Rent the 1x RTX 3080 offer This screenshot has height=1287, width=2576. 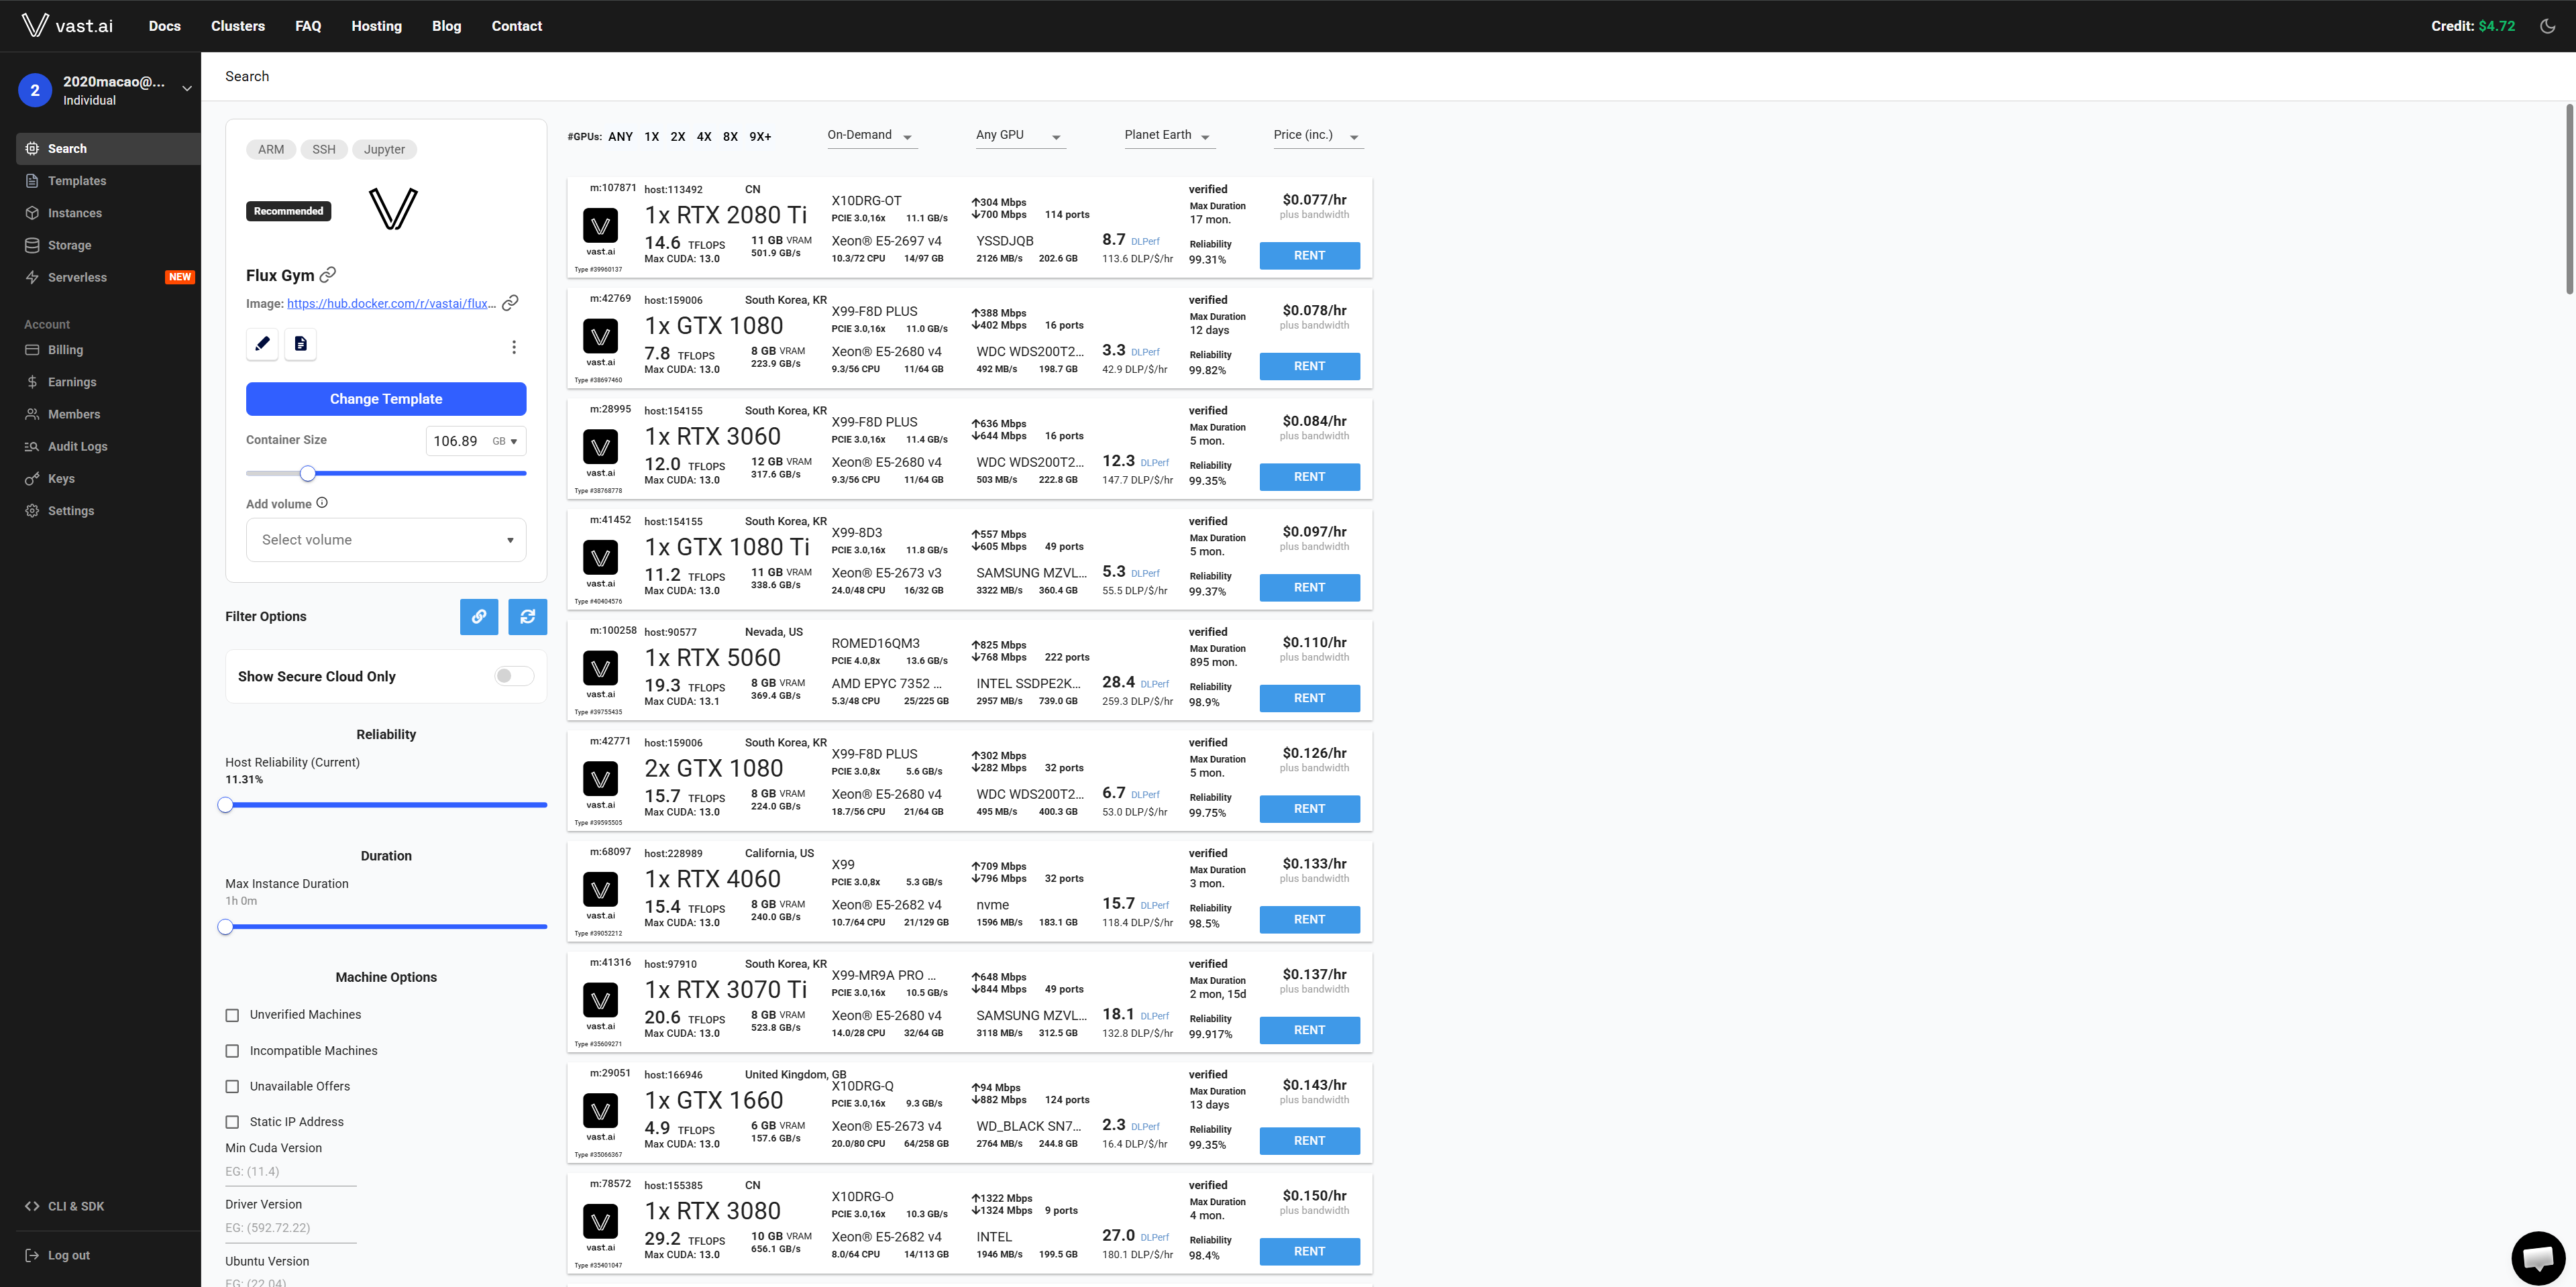(1309, 1252)
